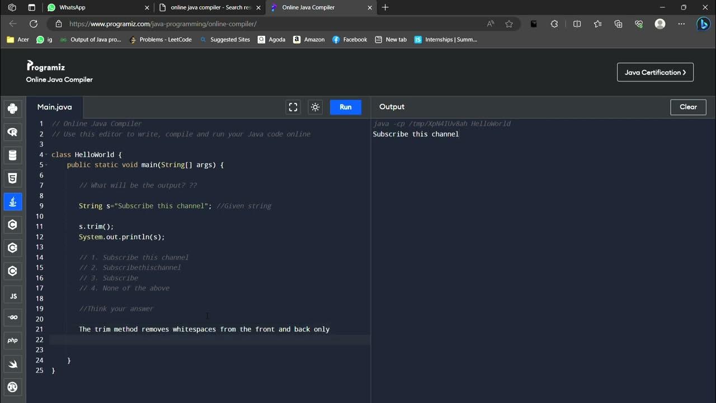Close the Online Java Compiler tab
This screenshot has width=716, height=403.
click(370, 8)
